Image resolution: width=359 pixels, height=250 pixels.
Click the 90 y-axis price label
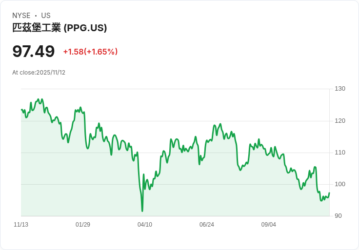coord(338,216)
